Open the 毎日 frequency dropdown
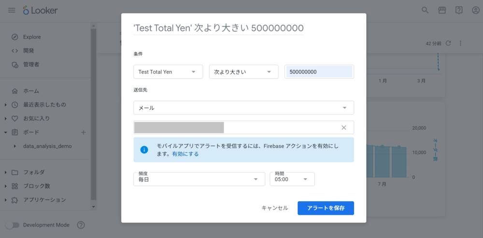Screen dimensions: 483x238 (x=199, y=179)
